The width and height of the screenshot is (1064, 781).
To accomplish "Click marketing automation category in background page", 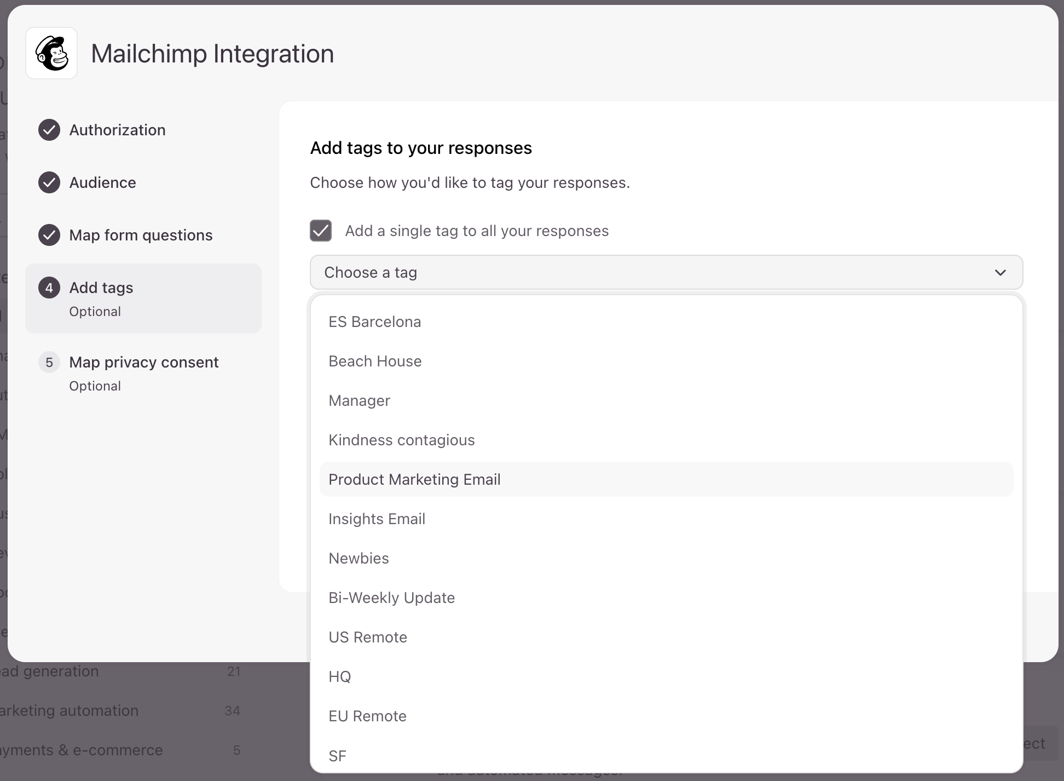I will click(x=70, y=710).
